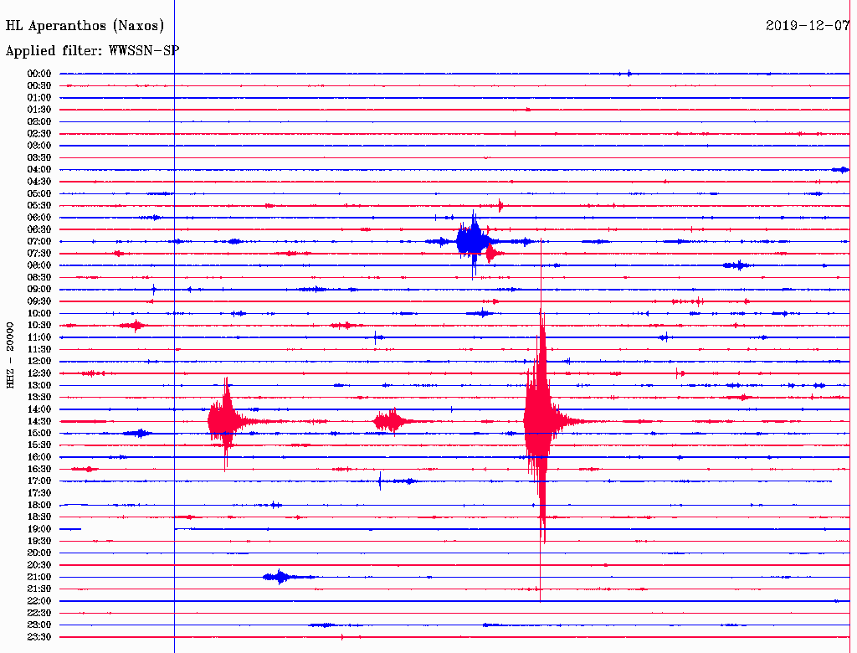857x653 pixels.
Task: Click the middle smaller red burst on the 14:30 trace
Action: (392, 421)
